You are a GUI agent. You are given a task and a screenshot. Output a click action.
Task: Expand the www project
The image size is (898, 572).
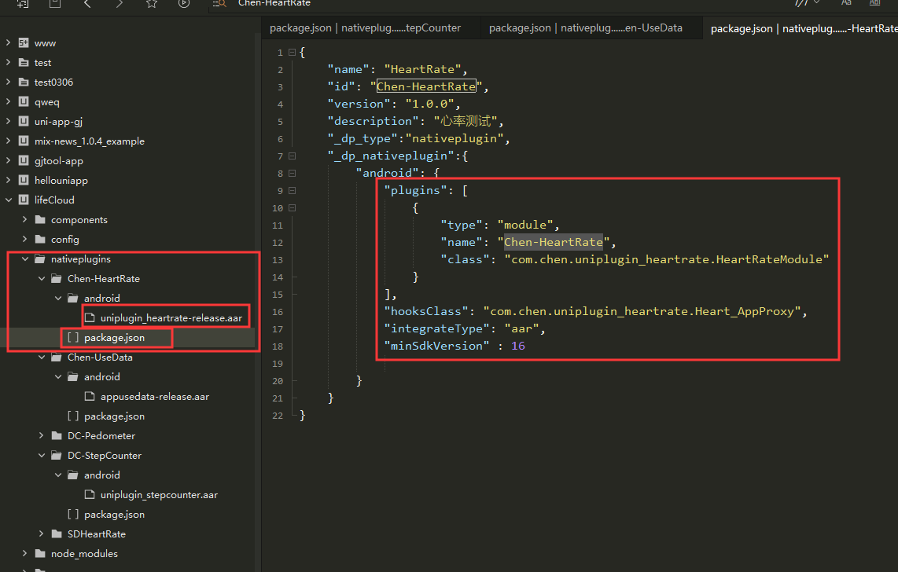point(8,43)
